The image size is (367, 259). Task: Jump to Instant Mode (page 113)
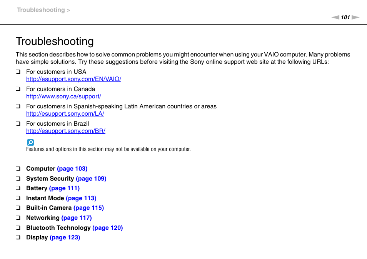[81, 198]
